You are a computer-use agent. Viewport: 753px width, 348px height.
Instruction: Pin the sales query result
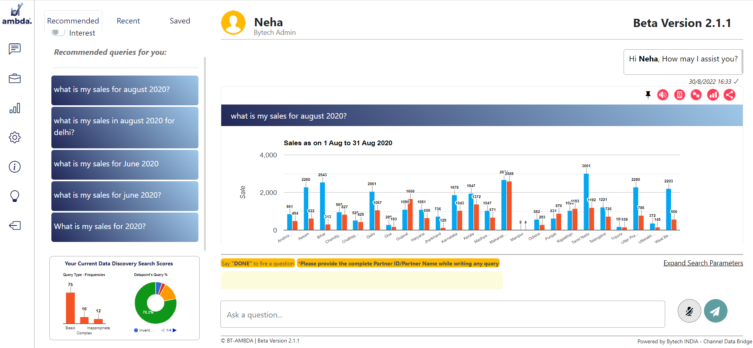coord(648,95)
